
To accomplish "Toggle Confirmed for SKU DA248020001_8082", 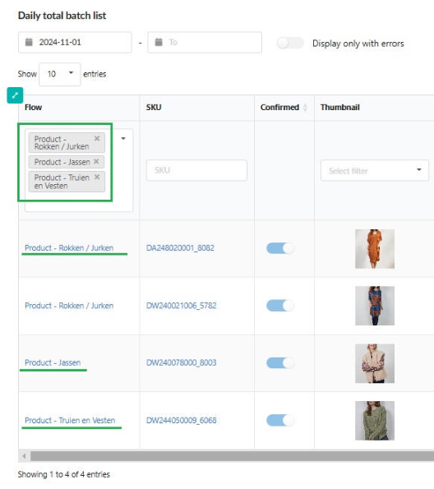I will point(280,248).
